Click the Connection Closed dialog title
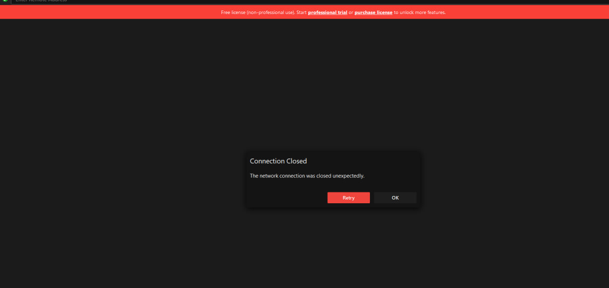This screenshot has height=288, width=609. 278,161
